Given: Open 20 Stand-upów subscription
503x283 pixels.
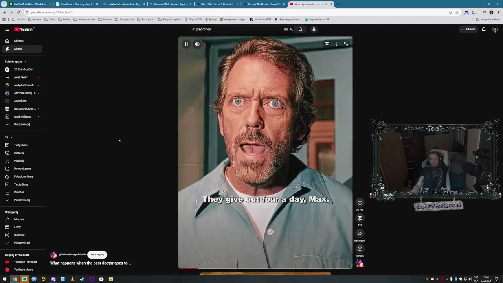Looking at the screenshot, I should click(22, 70).
